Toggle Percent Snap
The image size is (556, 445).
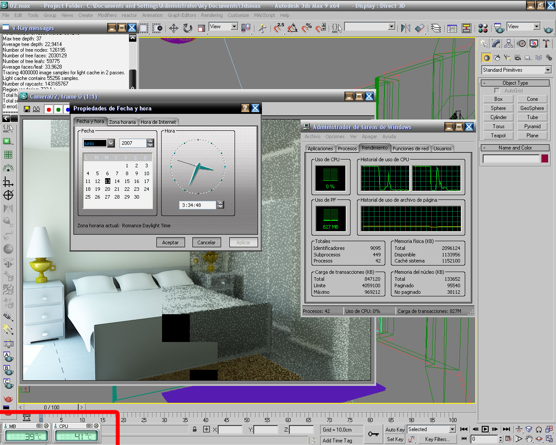point(307,28)
